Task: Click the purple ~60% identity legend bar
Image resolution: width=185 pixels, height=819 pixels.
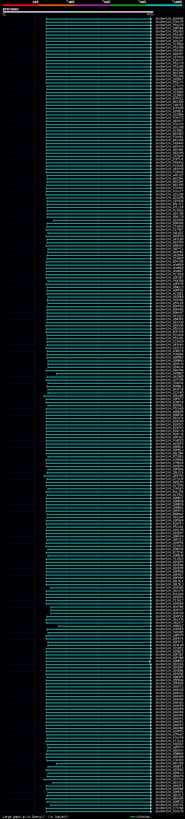Action: pyautogui.click(x=93, y=5)
